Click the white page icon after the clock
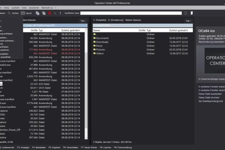Screen dimensions: 225x150 click(x=192, y=13)
